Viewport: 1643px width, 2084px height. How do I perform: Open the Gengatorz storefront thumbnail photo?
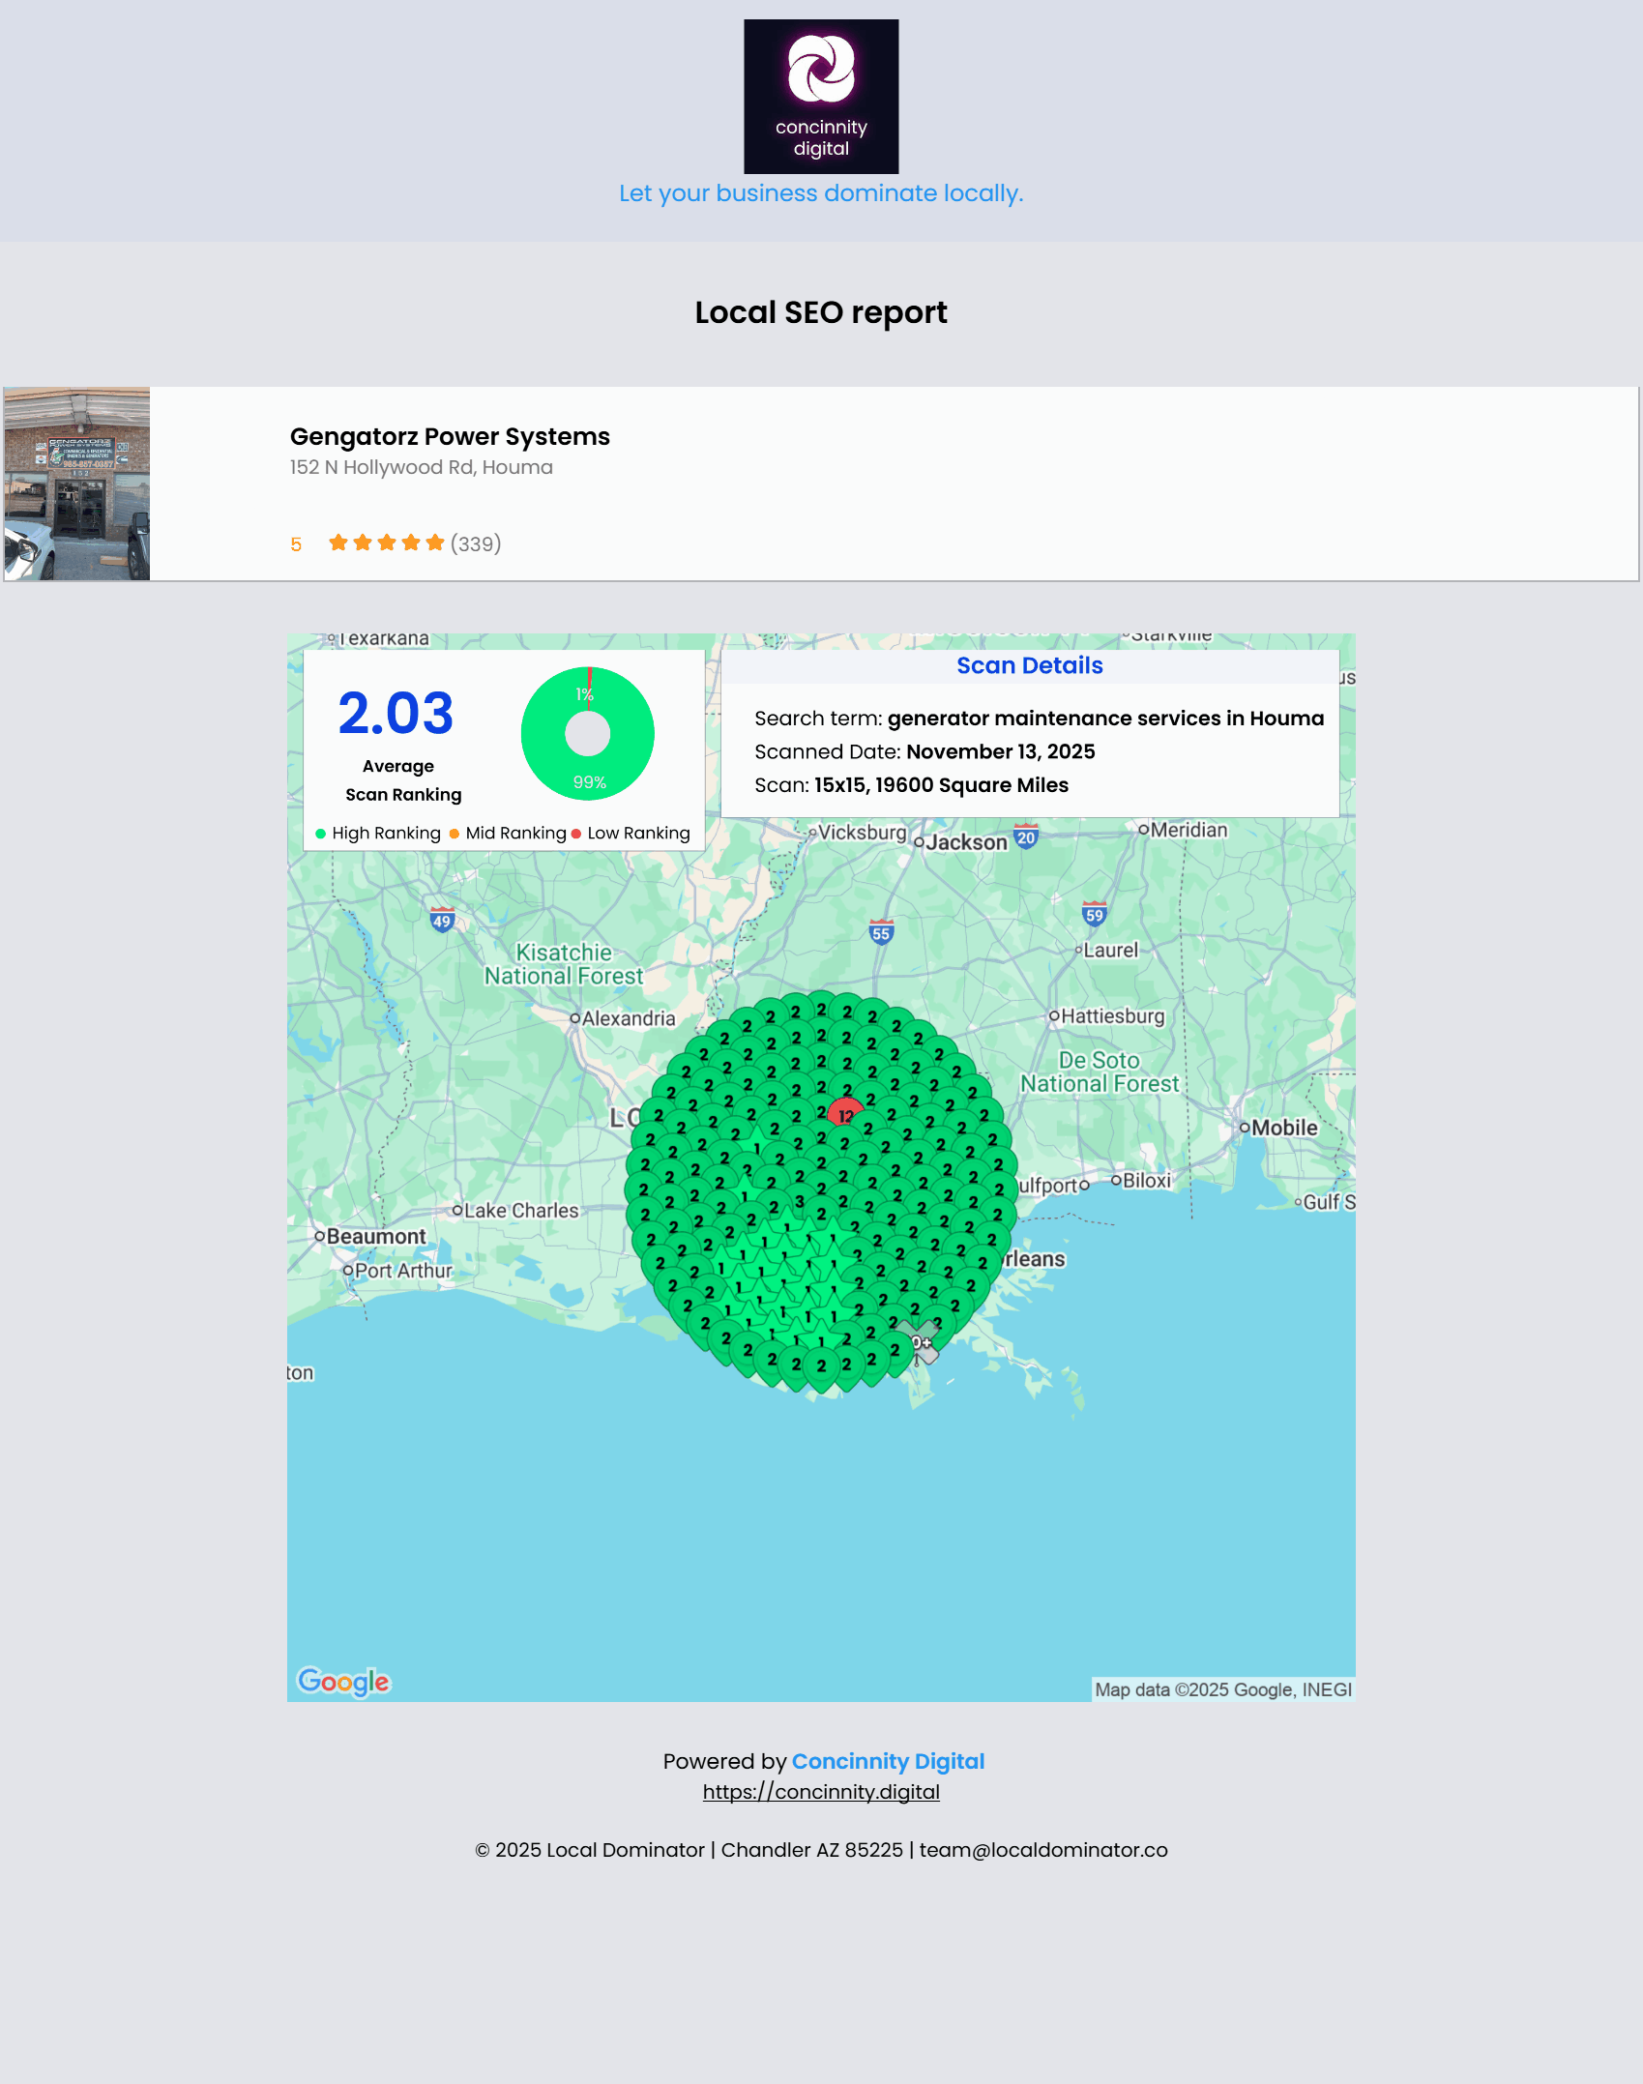[x=77, y=484]
